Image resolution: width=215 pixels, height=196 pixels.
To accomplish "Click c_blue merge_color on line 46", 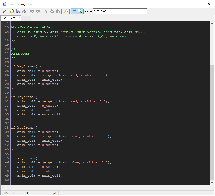I will pos(77,162).
